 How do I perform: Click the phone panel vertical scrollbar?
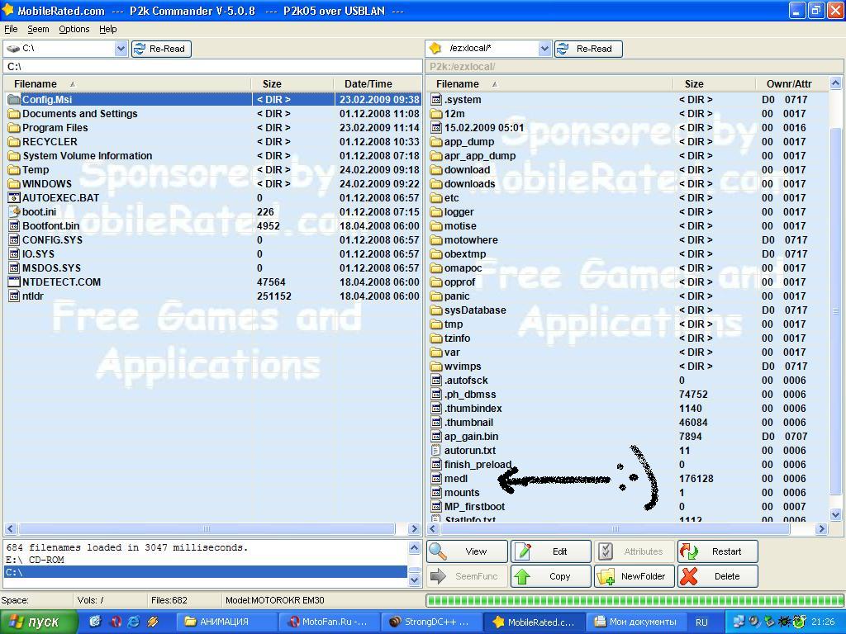[x=835, y=299]
